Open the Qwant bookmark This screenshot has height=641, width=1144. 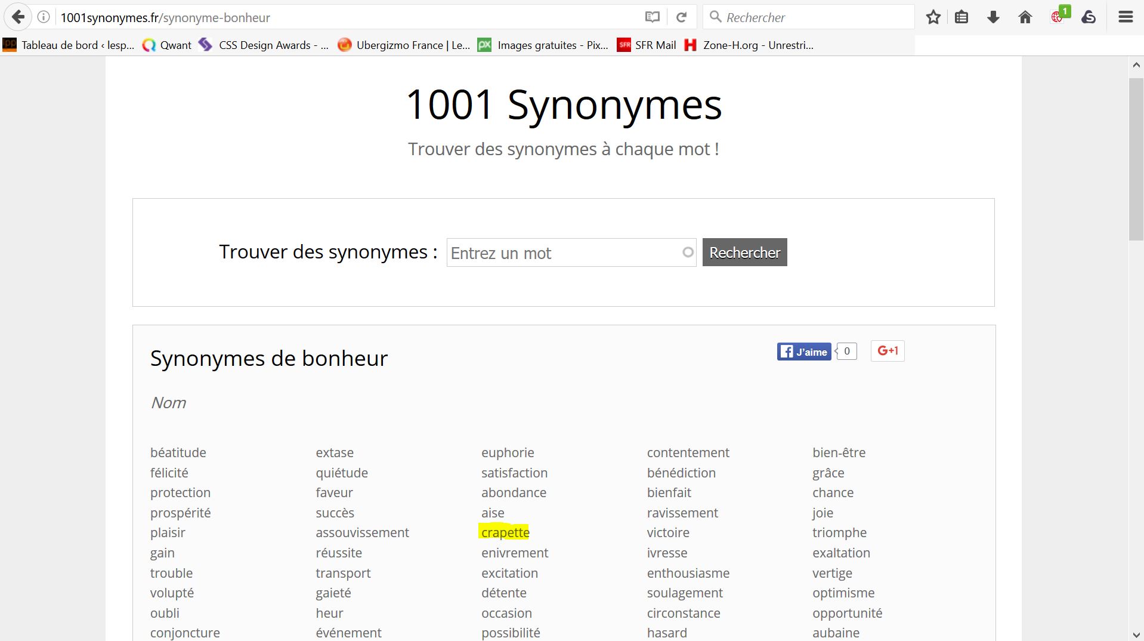point(168,45)
